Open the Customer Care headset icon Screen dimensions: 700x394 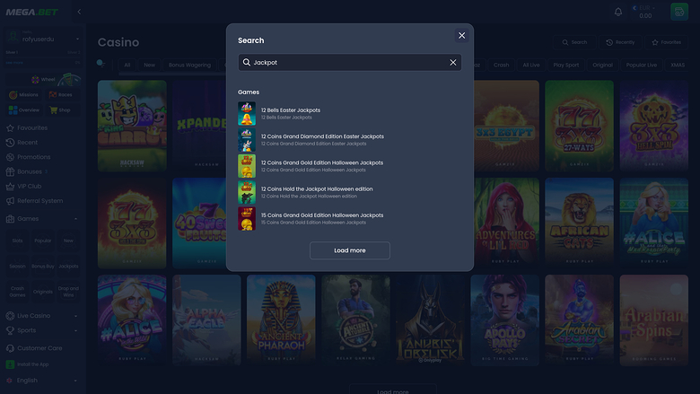pos(11,348)
